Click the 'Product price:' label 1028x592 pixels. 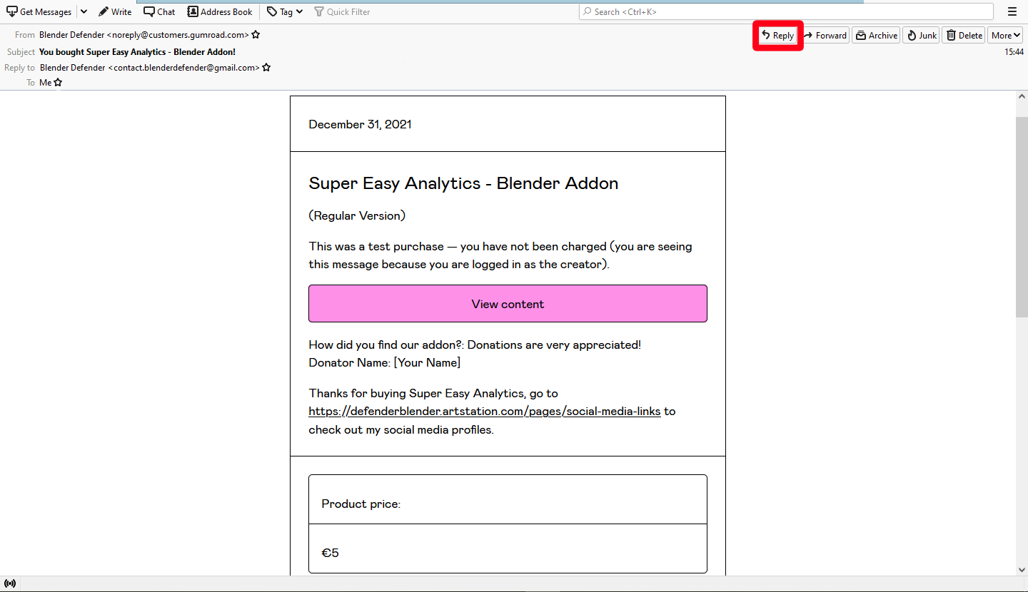click(x=361, y=504)
